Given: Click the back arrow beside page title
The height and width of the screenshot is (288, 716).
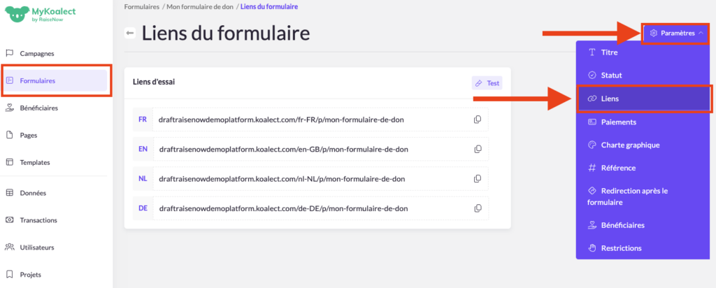Looking at the screenshot, I should click(129, 34).
